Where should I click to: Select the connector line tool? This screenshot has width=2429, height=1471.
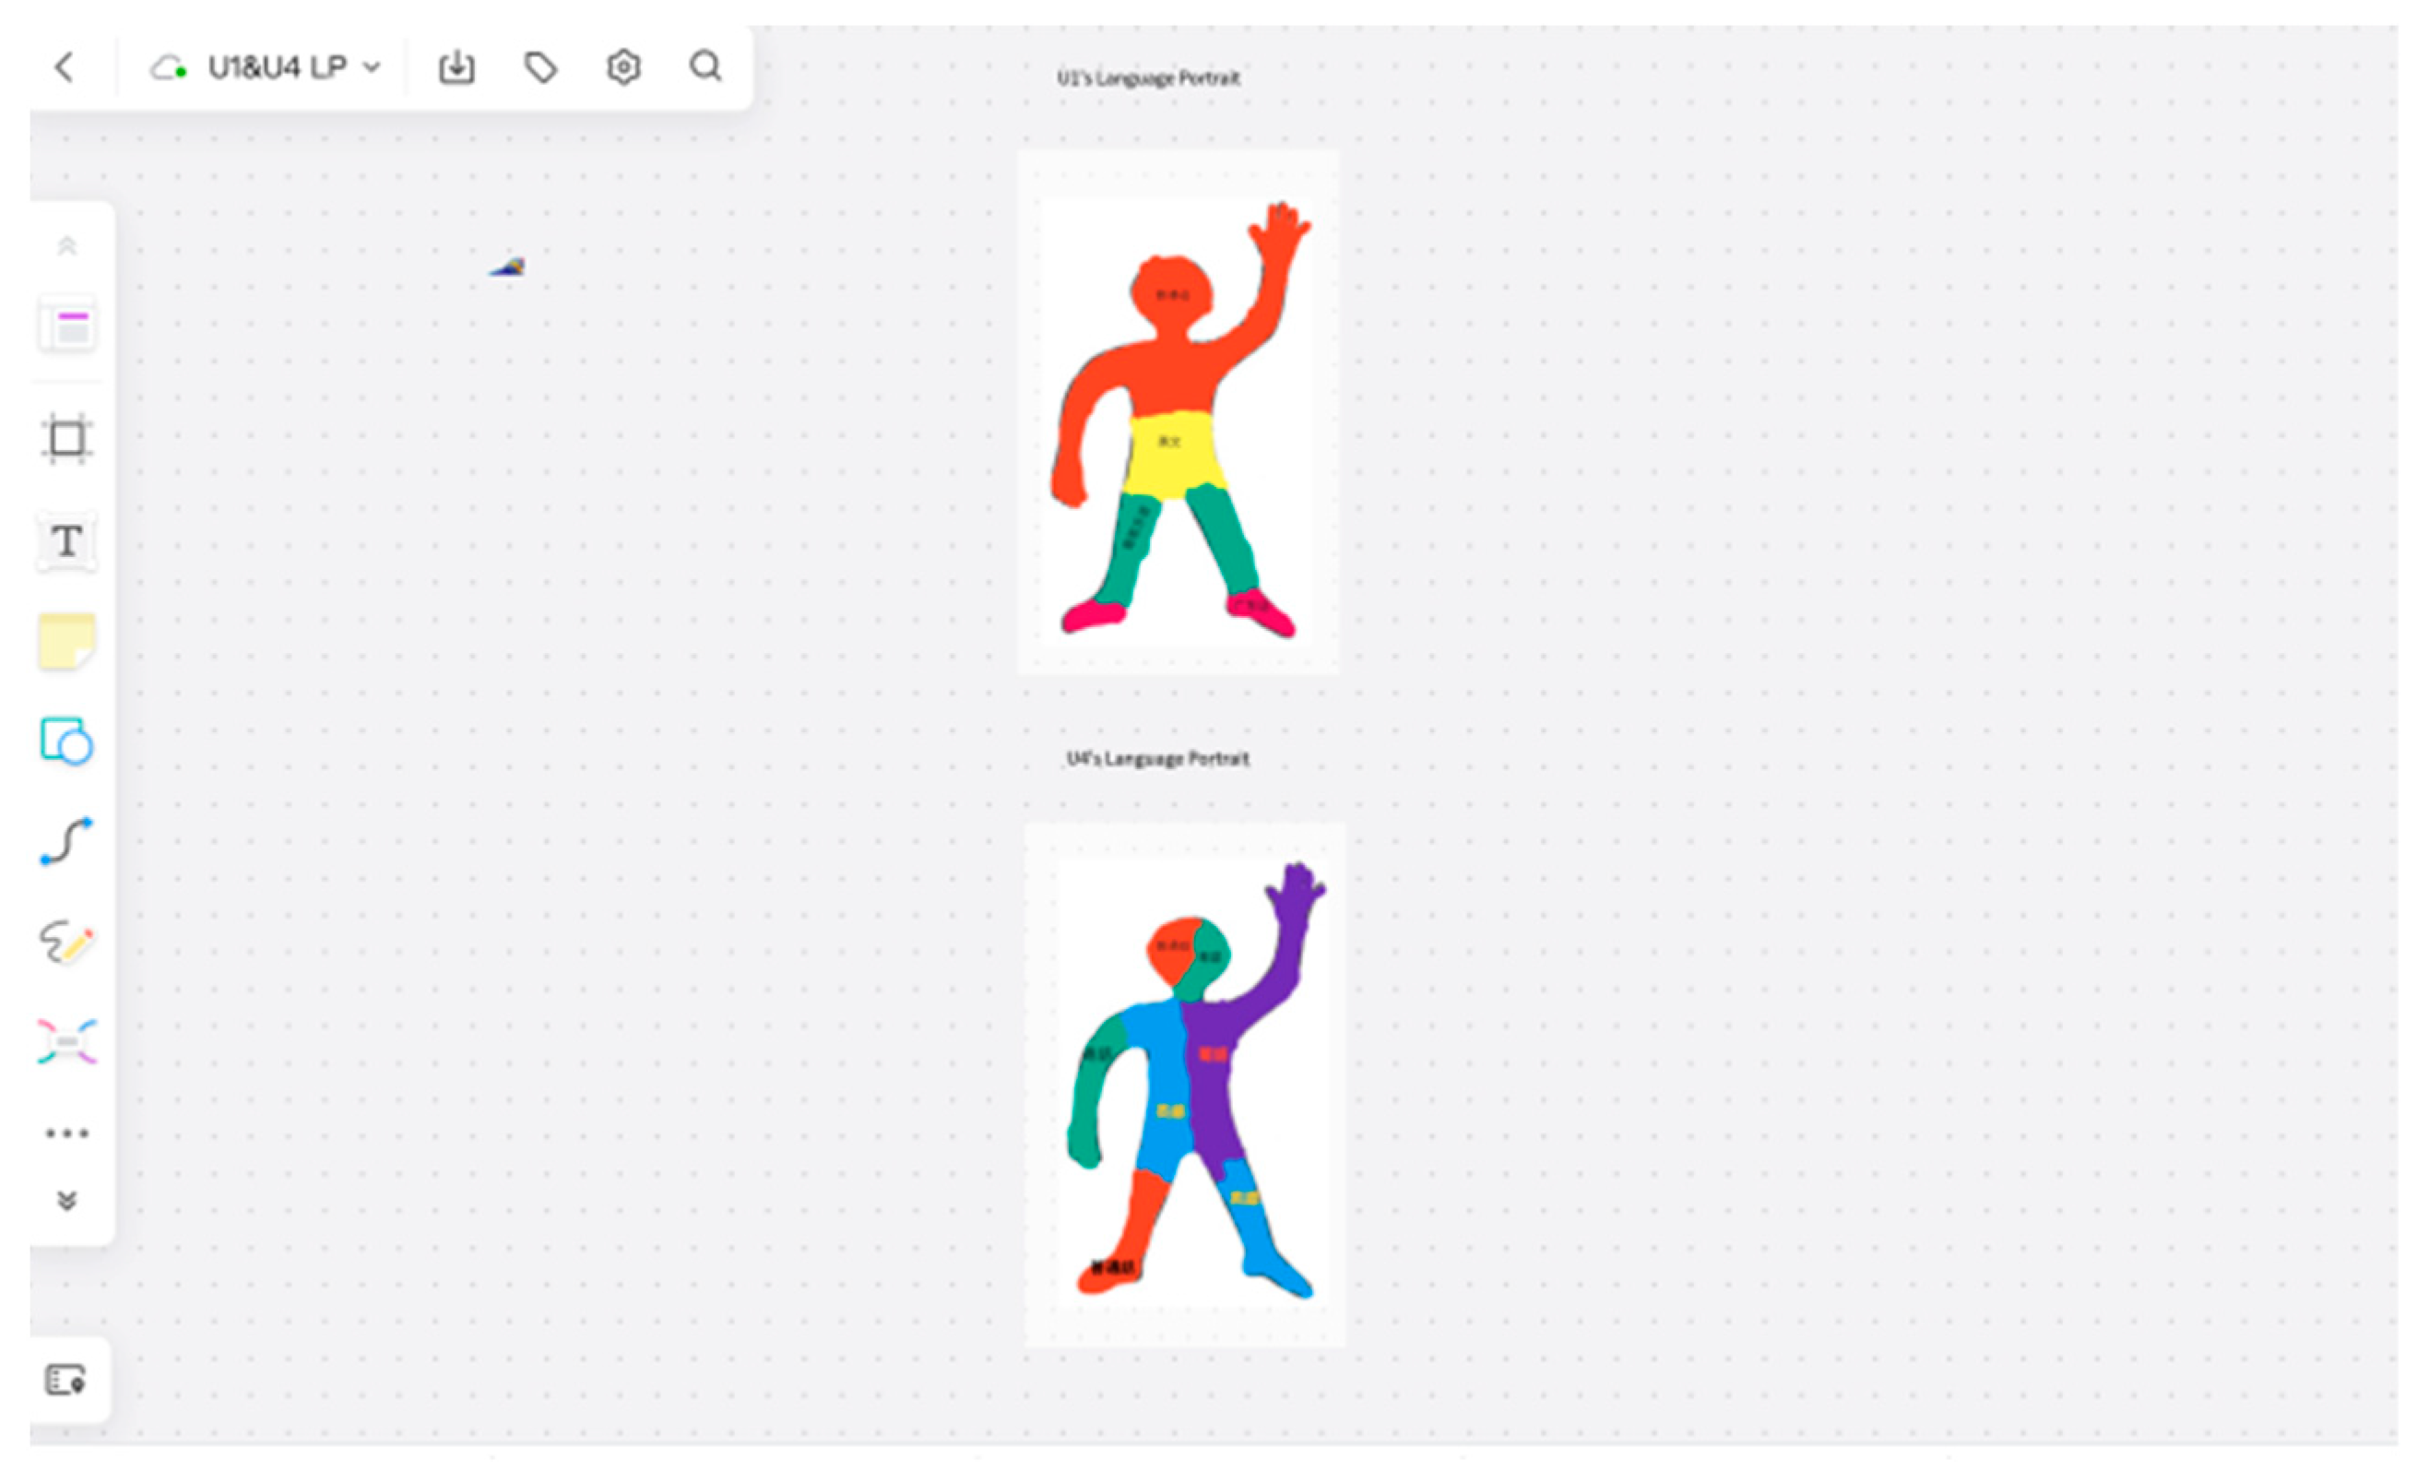click(67, 841)
